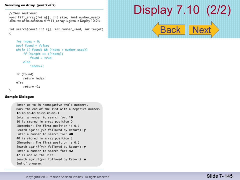Select the 'Slide 7- 145' number

coord(220,176)
